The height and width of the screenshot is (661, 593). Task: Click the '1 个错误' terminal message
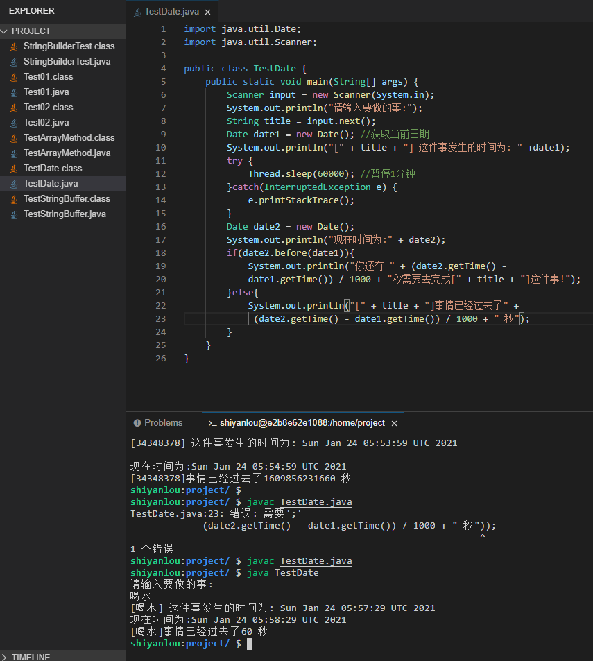tap(152, 549)
